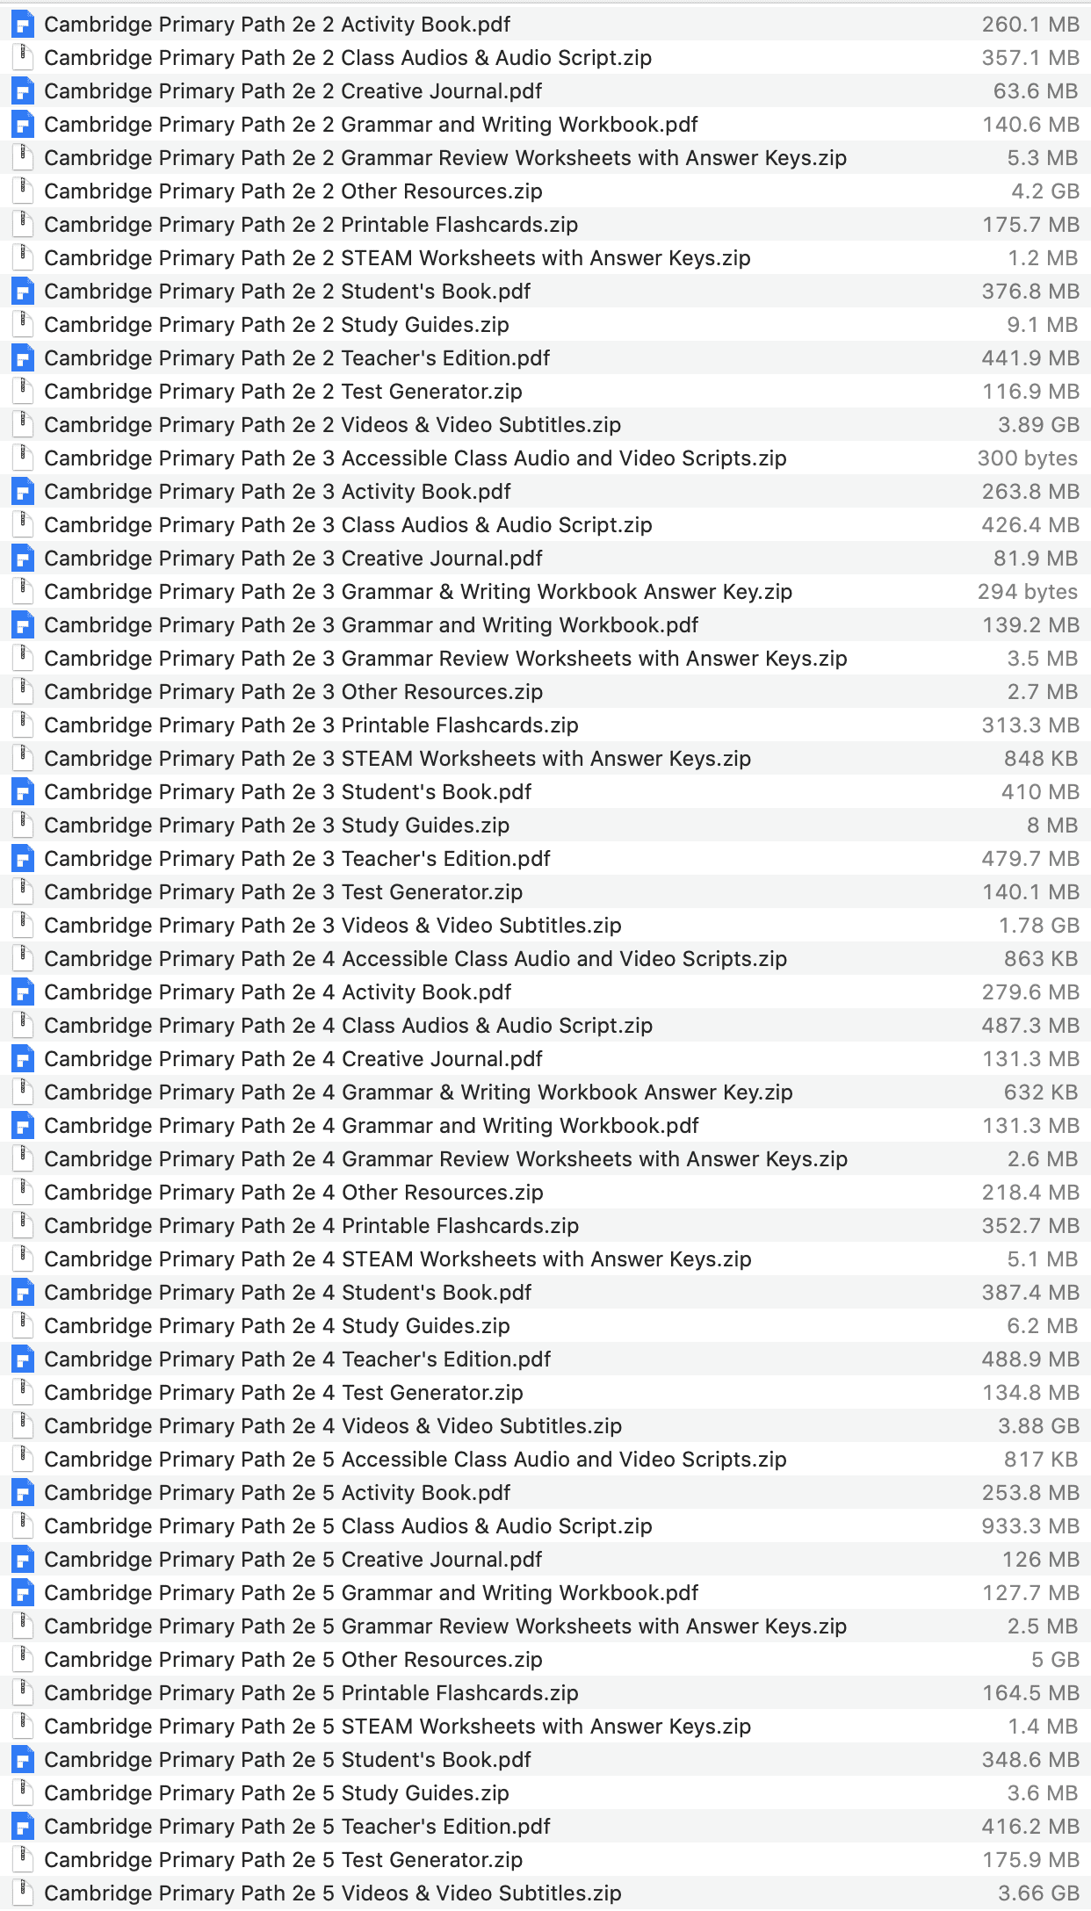Viewport: 1091px width, 1911px height.
Task: Select file 5 Grammar and Writing Workbook.pdf
Action: (545, 1593)
